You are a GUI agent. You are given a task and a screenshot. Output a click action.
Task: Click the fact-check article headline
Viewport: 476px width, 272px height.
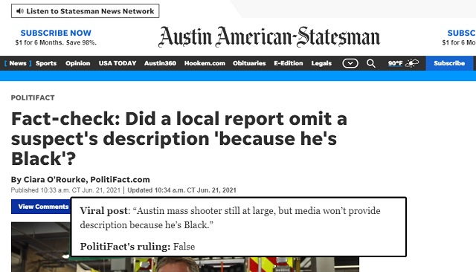(179, 138)
